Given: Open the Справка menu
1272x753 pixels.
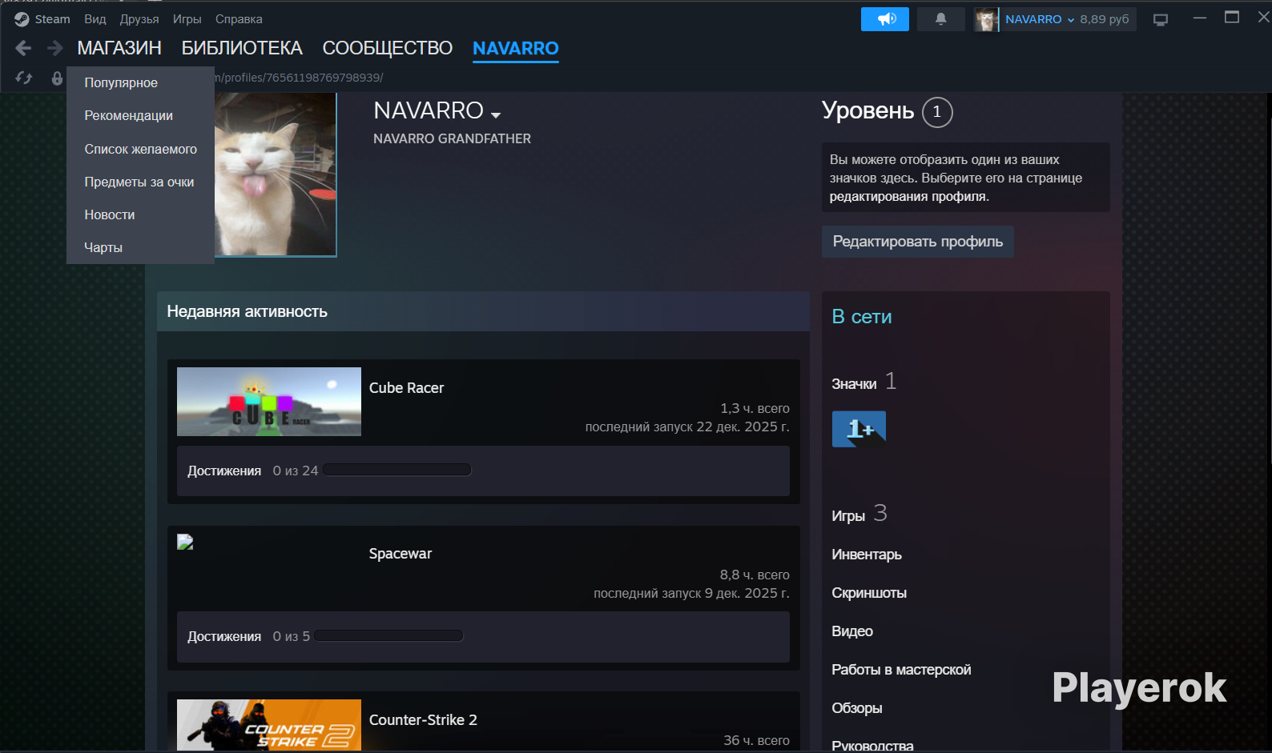Looking at the screenshot, I should coord(239,19).
